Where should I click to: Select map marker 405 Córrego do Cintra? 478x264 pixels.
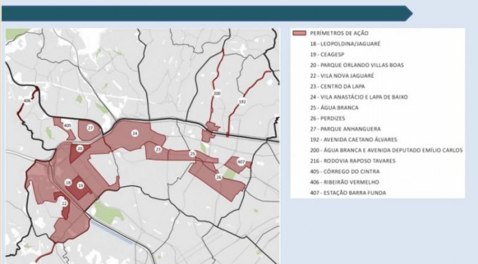tap(67, 125)
